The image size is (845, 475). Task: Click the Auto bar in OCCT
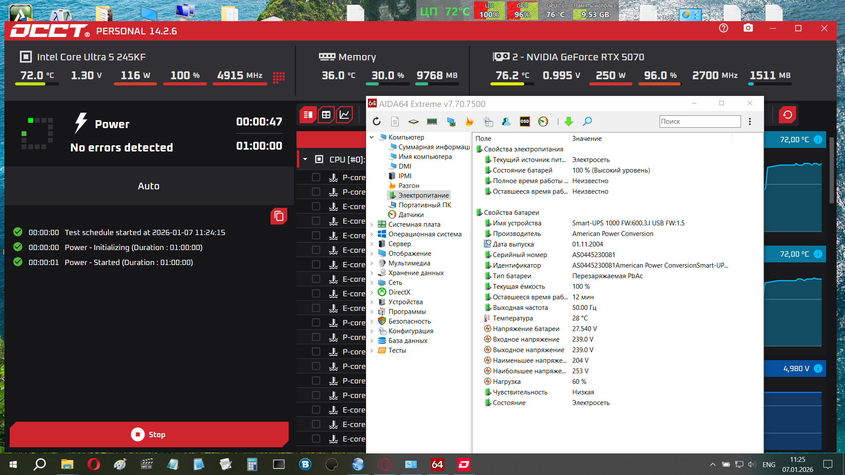pos(149,186)
